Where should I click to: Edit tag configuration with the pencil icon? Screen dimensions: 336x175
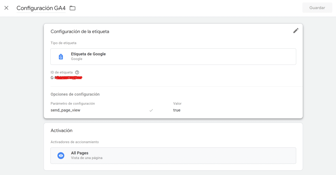pos(296,30)
